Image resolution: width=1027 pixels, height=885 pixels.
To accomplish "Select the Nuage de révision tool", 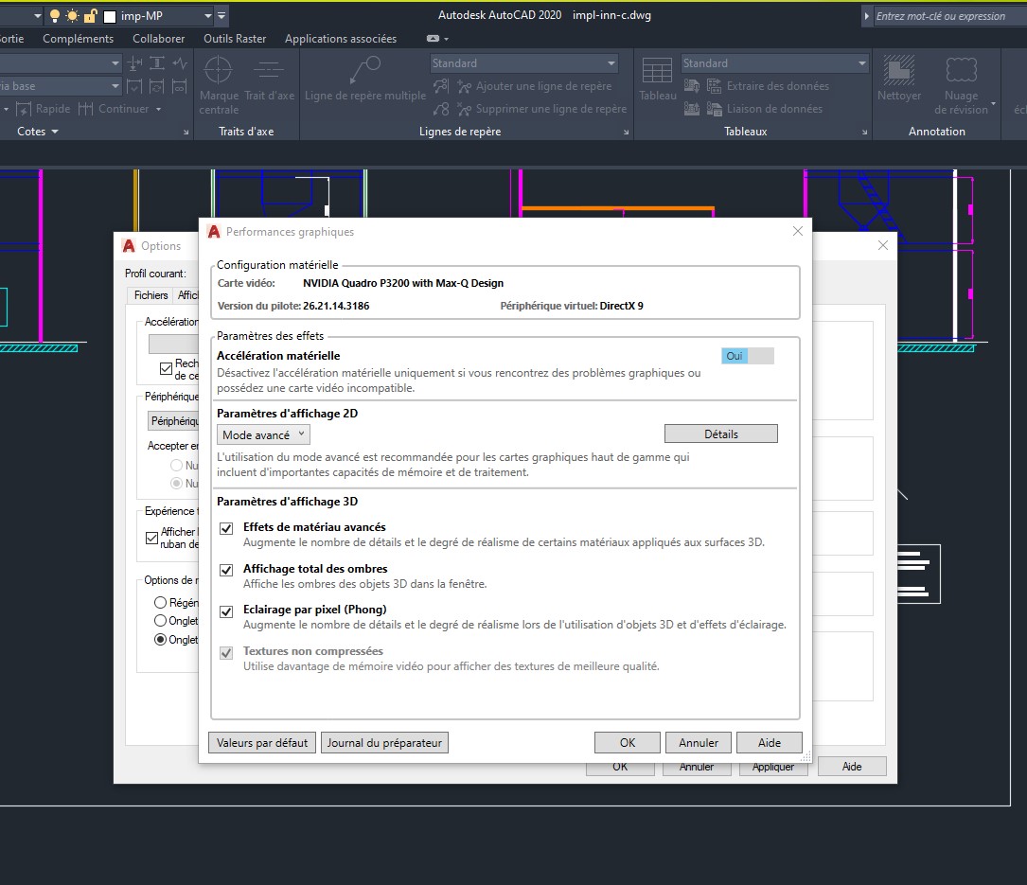I will click(961, 72).
